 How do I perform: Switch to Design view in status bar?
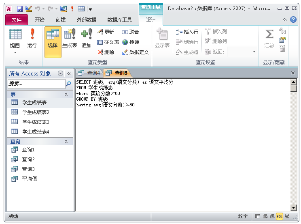pos(287,216)
